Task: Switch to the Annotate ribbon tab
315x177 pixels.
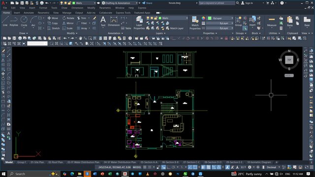Action: point(29,13)
